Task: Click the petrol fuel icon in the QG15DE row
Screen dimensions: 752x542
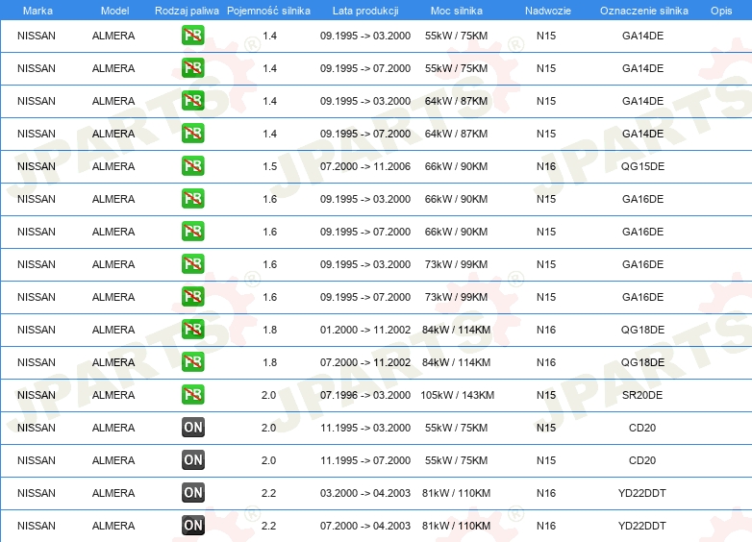Action: [x=193, y=166]
